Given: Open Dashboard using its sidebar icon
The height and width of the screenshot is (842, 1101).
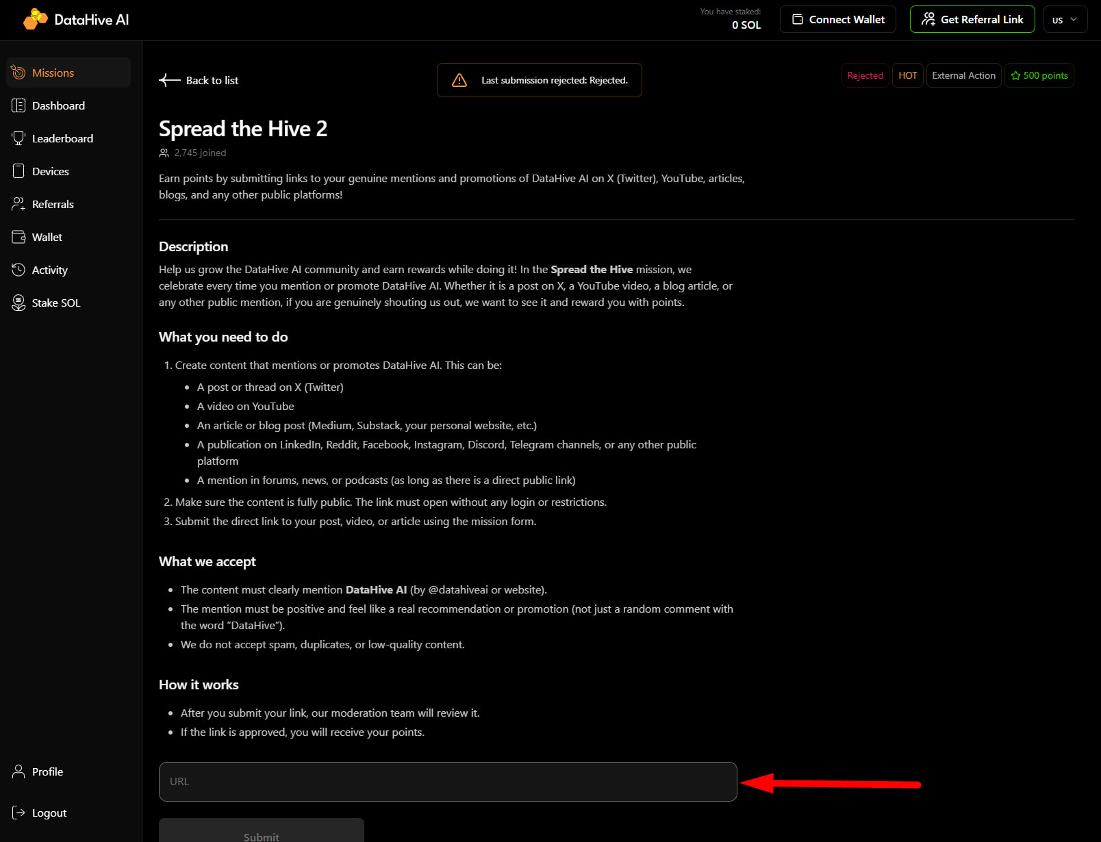Looking at the screenshot, I should (x=18, y=105).
